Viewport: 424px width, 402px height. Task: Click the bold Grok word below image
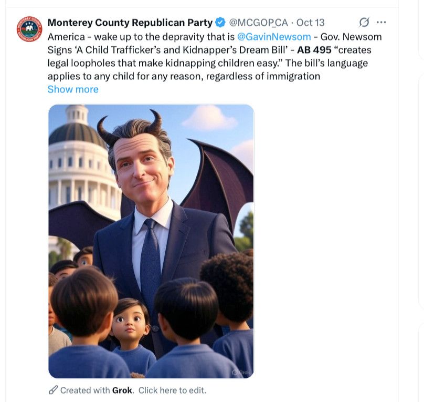click(122, 390)
